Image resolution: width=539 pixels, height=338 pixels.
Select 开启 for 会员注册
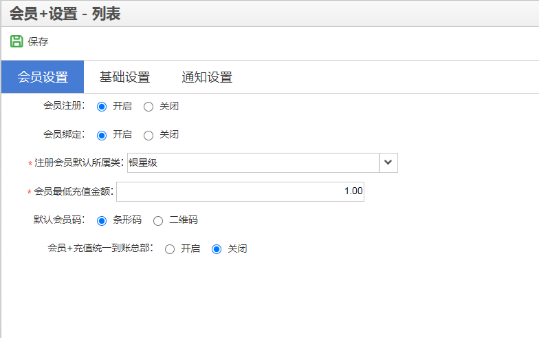click(x=102, y=107)
